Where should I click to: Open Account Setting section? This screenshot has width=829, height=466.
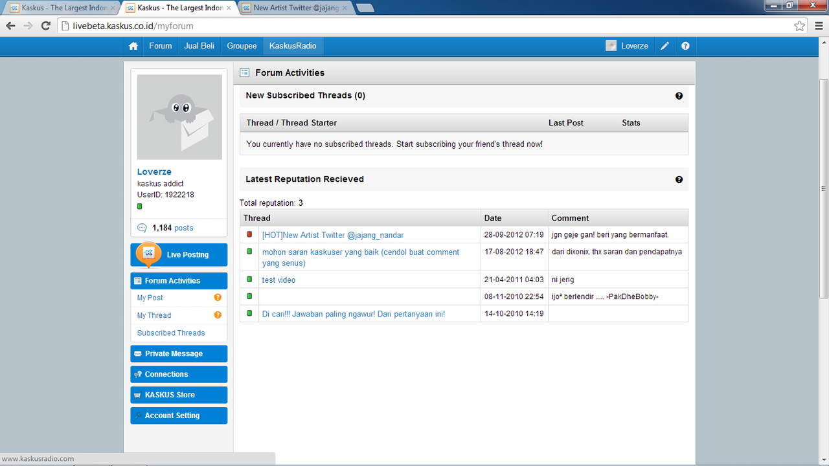179,416
